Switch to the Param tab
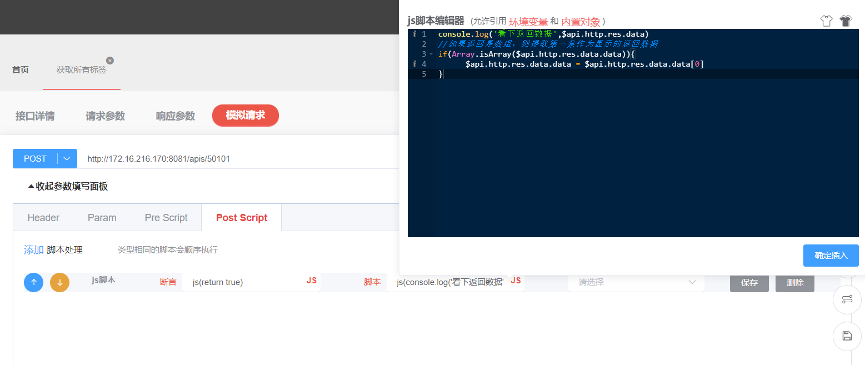Image resolution: width=865 pixels, height=365 pixels. pyautogui.click(x=102, y=218)
